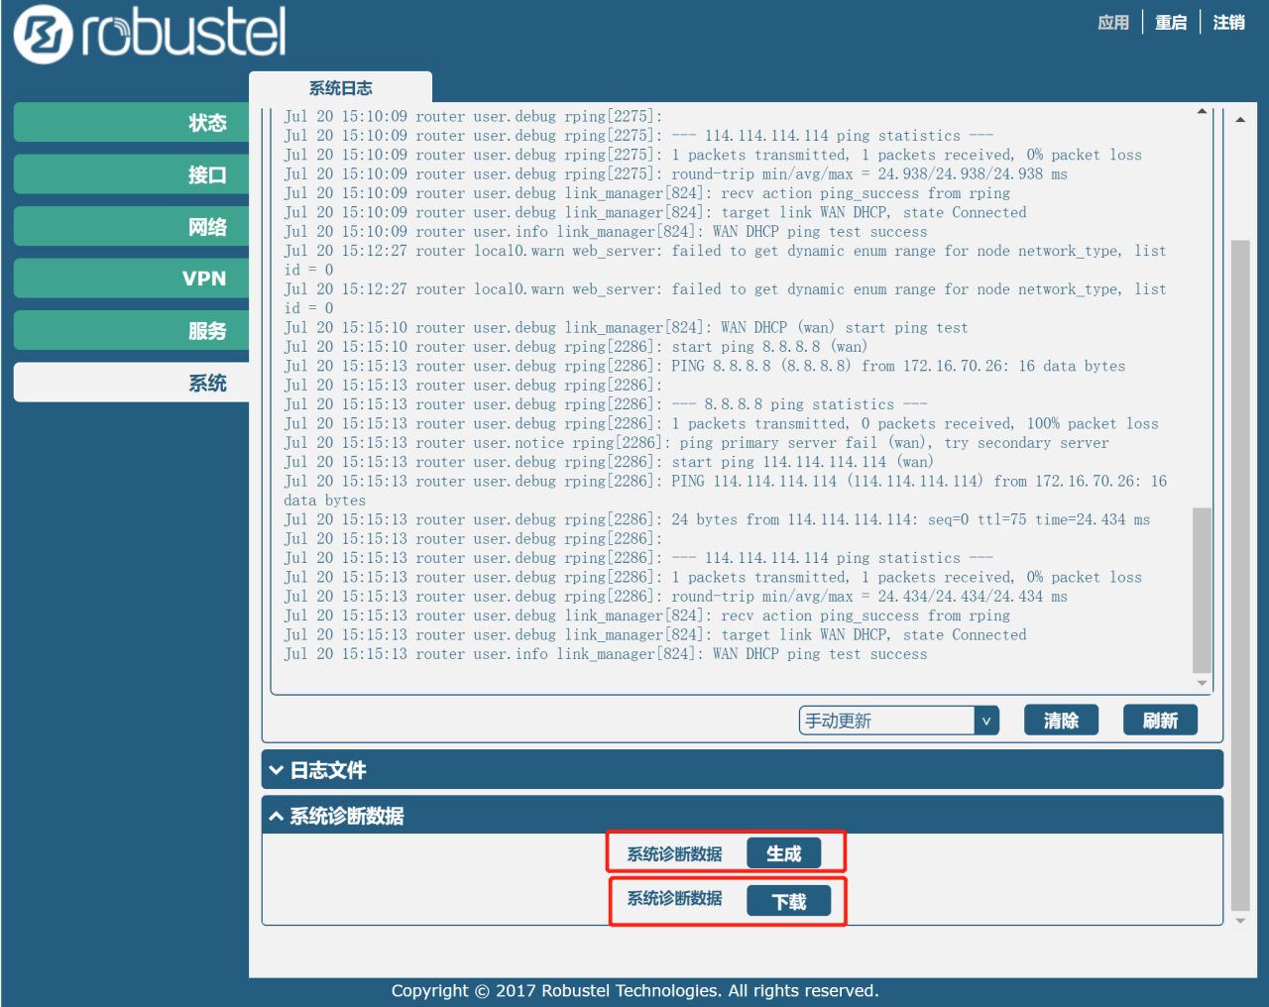
Task: Open the 接口 sidebar menu
Action: click(x=131, y=175)
